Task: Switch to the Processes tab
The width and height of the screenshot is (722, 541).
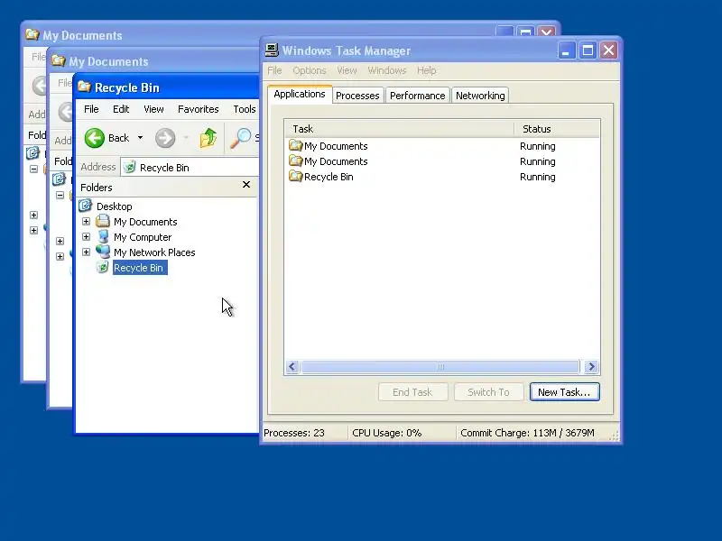Action: tap(357, 96)
